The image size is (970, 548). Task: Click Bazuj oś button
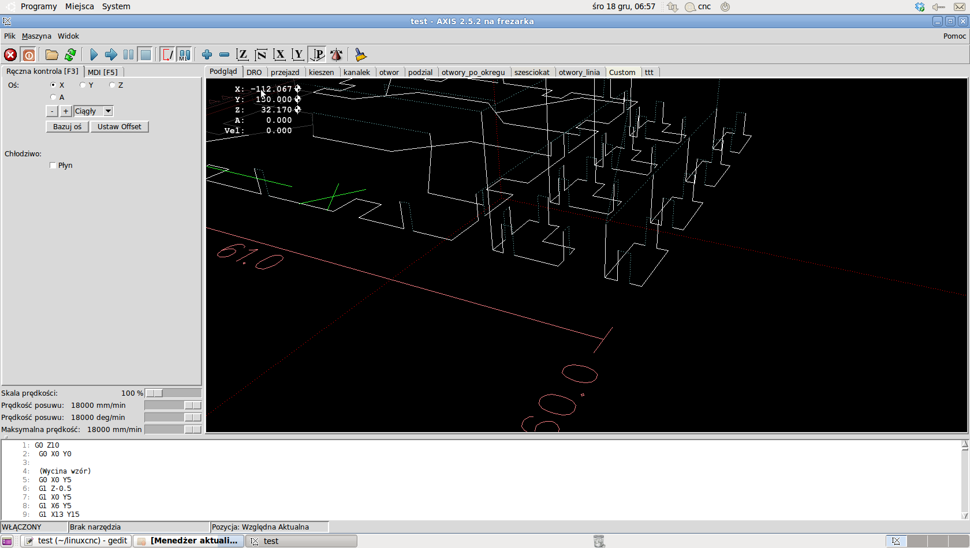click(68, 127)
